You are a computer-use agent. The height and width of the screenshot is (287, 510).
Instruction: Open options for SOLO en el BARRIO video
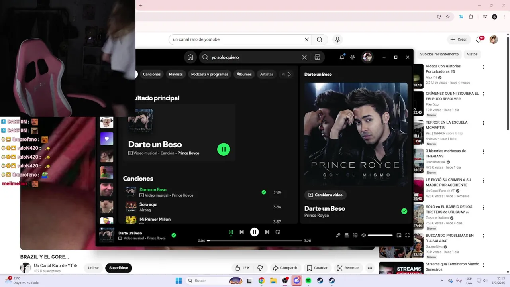(x=484, y=208)
